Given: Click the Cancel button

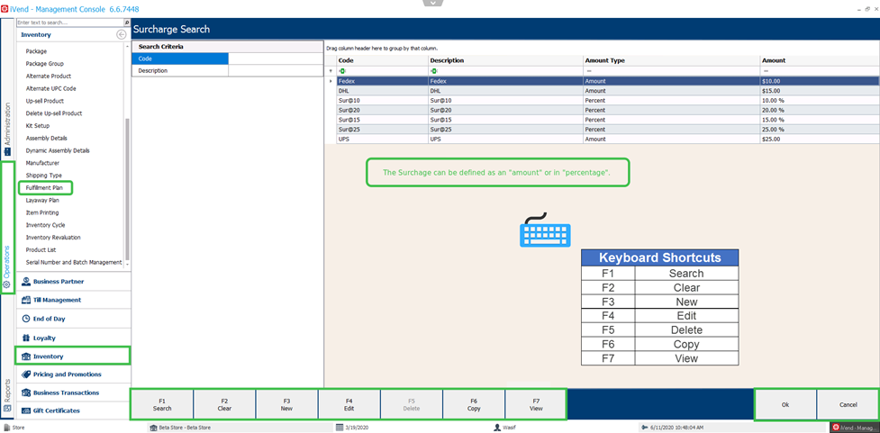Looking at the screenshot, I should point(848,404).
